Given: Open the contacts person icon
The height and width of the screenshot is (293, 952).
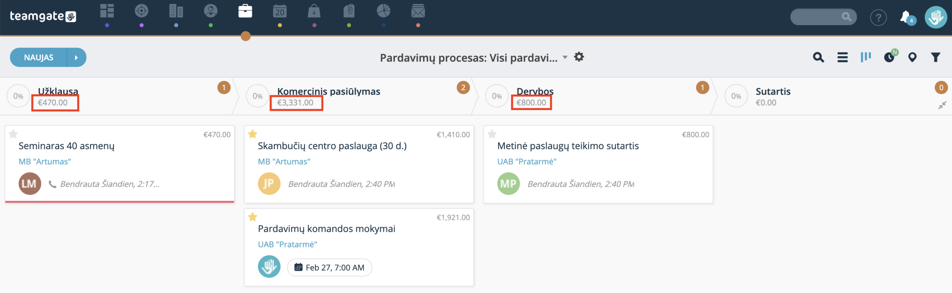Looking at the screenshot, I should coord(210,11).
